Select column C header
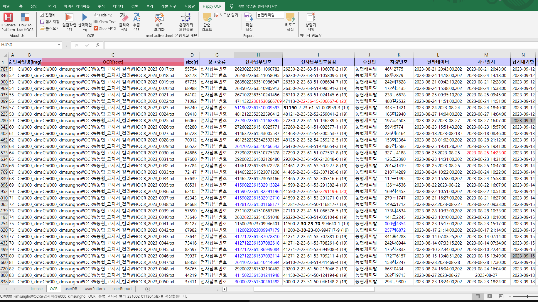Image resolution: width=538 pixels, height=302 pixels. coord(113,55)
